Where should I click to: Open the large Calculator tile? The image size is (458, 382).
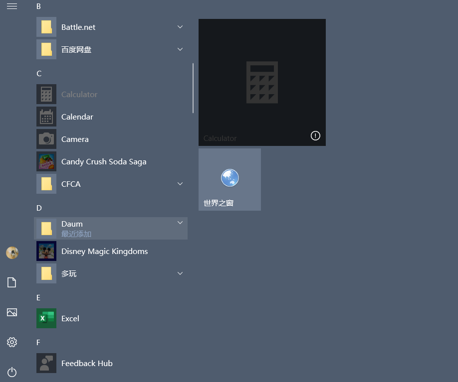(262, 82)
